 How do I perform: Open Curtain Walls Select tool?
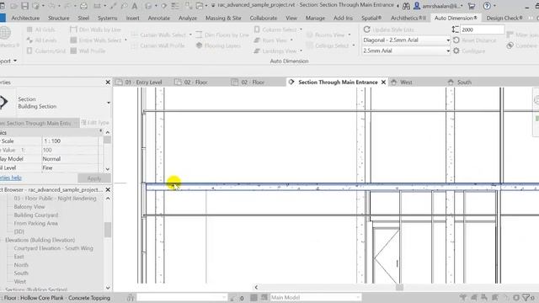coord(159,35)
